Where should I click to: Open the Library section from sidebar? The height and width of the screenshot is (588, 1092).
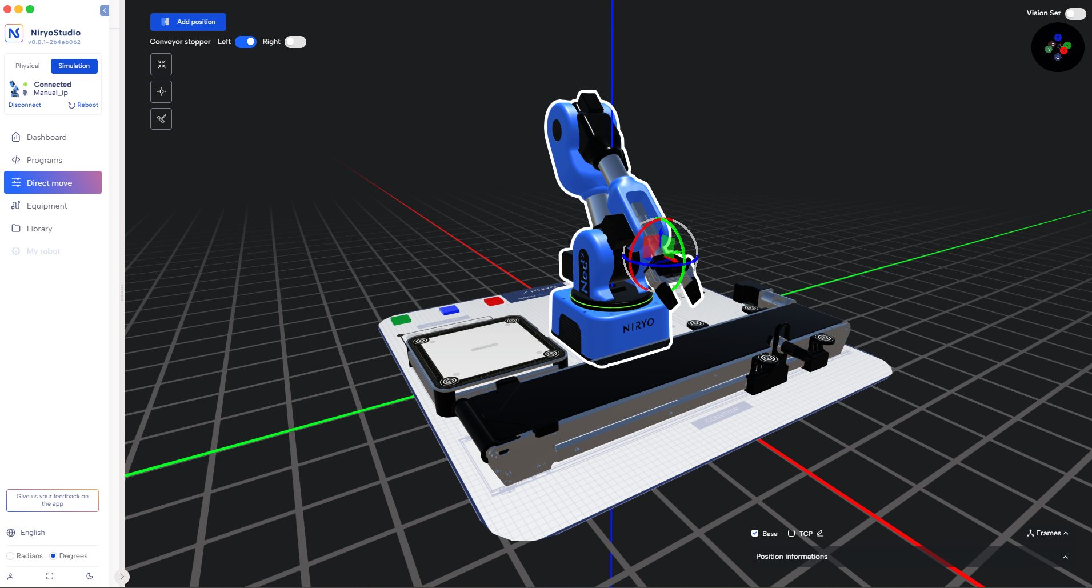click(x=40, y=228)
